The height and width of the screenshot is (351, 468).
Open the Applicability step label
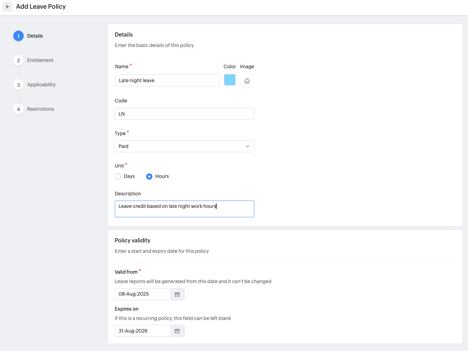tap(41, 85)
